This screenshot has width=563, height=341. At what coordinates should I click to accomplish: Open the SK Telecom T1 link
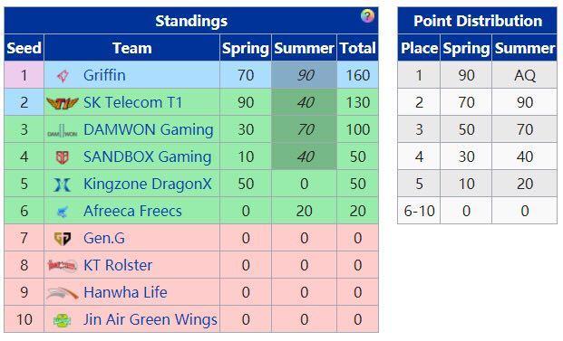coord(132,102)
